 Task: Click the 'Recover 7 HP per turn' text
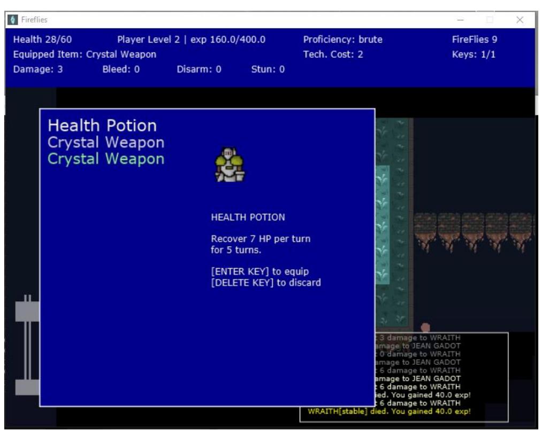pyautogui.click(x=261, y=239)
